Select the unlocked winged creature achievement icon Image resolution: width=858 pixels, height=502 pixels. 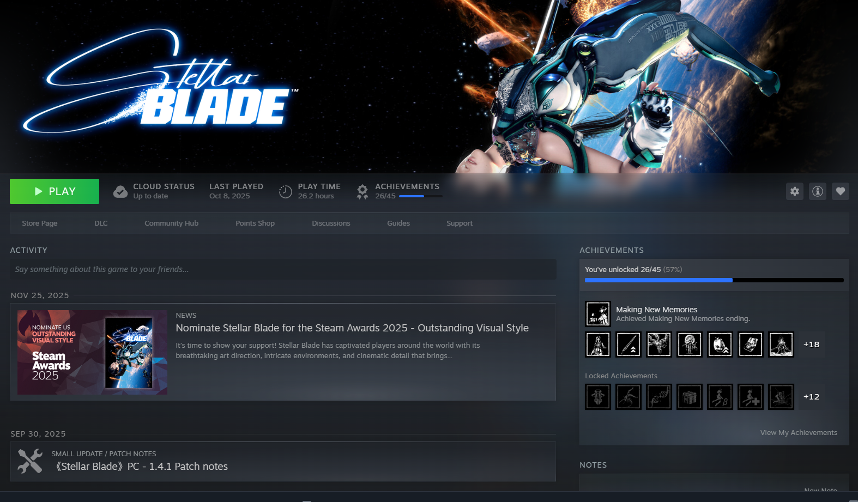[x=659, y=344]
